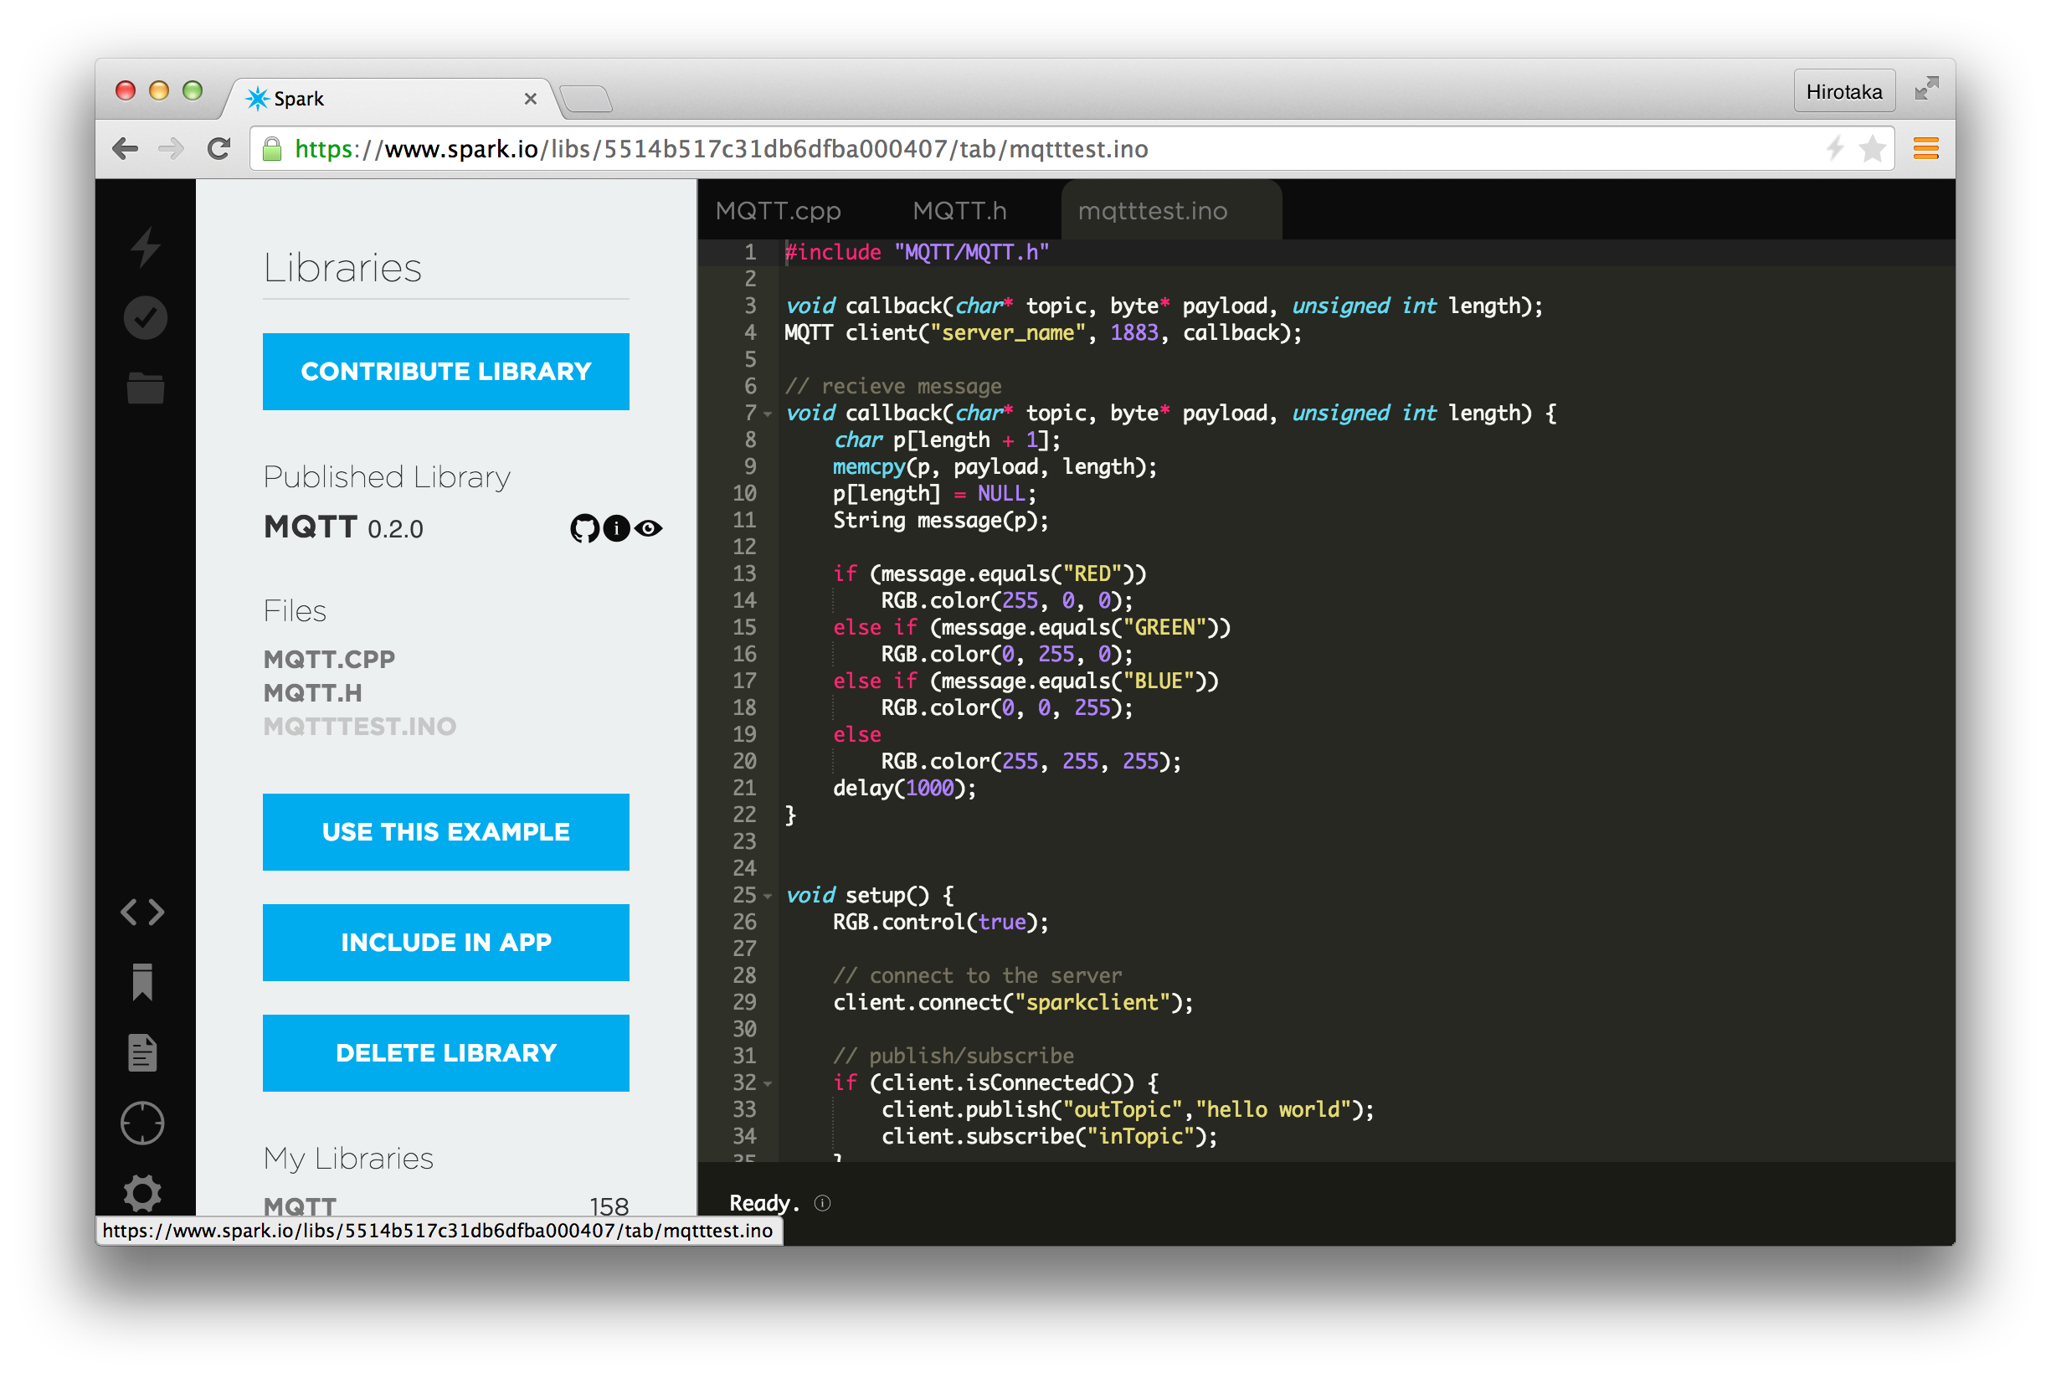Click the "sparkclient" string on line 29

coord(1092,1003)
